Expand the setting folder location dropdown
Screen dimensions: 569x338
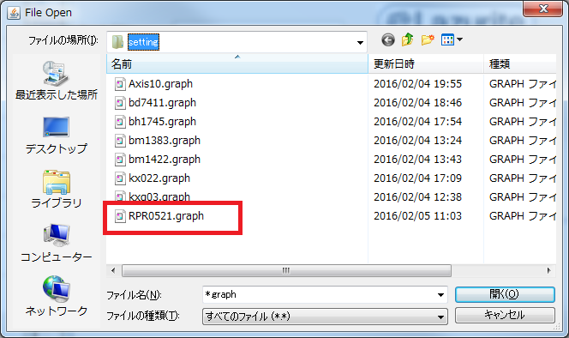click(x=360, y=43)
